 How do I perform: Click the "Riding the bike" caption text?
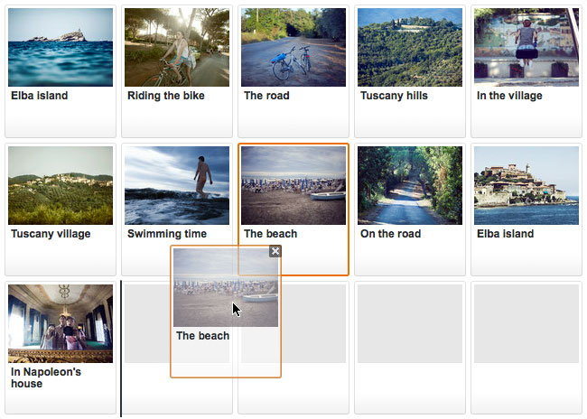pyautogui.click(x=166, y=96)
